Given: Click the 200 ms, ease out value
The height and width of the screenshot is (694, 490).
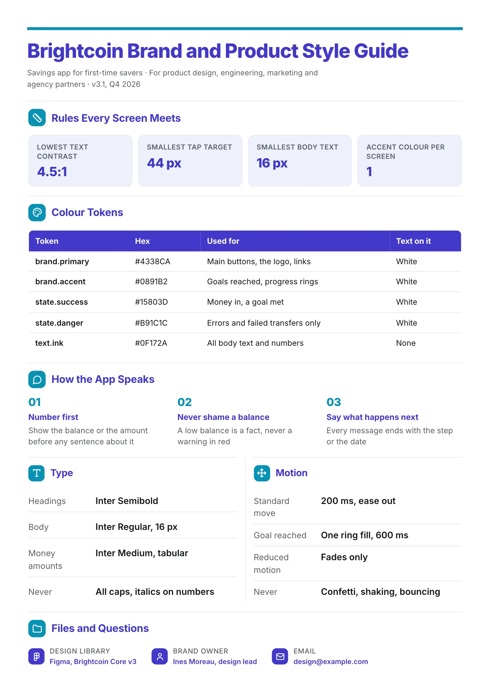Looking at the screenshot, I should 358,501.
